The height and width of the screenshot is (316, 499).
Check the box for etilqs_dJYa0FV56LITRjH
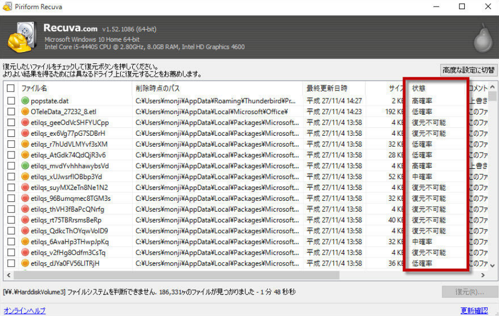click(x=11, y=263)
